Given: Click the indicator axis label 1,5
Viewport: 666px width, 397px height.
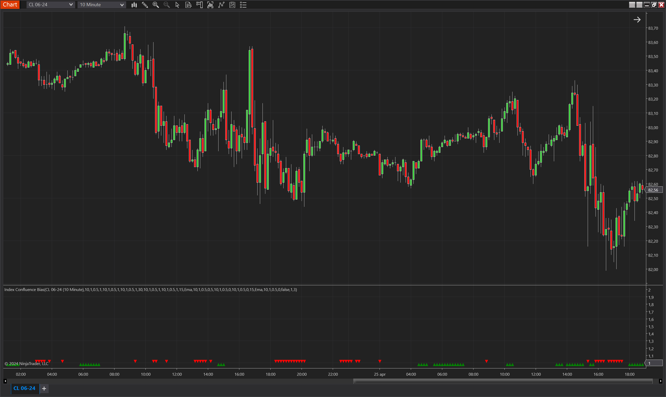Looking at the screenshot, I should coord(651,327).
